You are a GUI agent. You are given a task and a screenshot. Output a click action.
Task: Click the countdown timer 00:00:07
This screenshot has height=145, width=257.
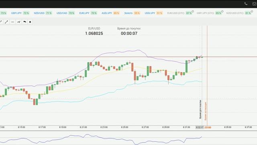point(129,33)
